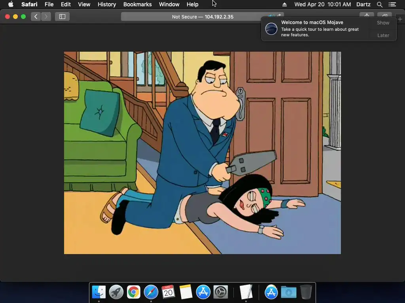Click the cartoon image in the page
The height and width of the screenshot is (303, 405).
click(202, 153)
